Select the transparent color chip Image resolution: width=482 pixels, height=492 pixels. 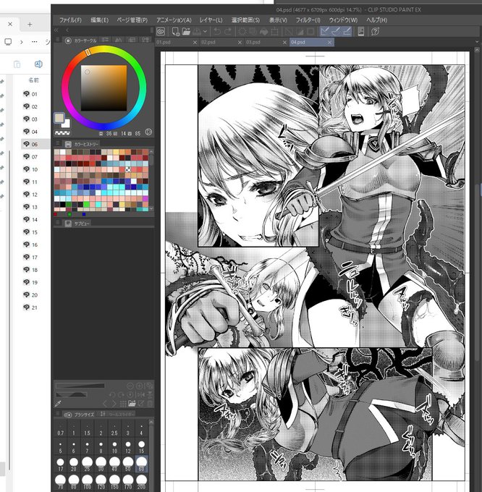62,133
